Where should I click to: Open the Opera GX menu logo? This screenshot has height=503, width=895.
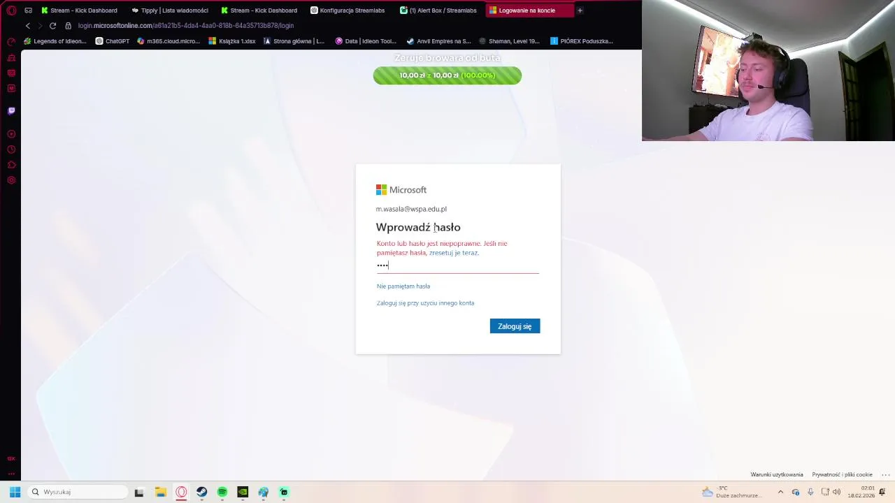(x=11, y=10)
